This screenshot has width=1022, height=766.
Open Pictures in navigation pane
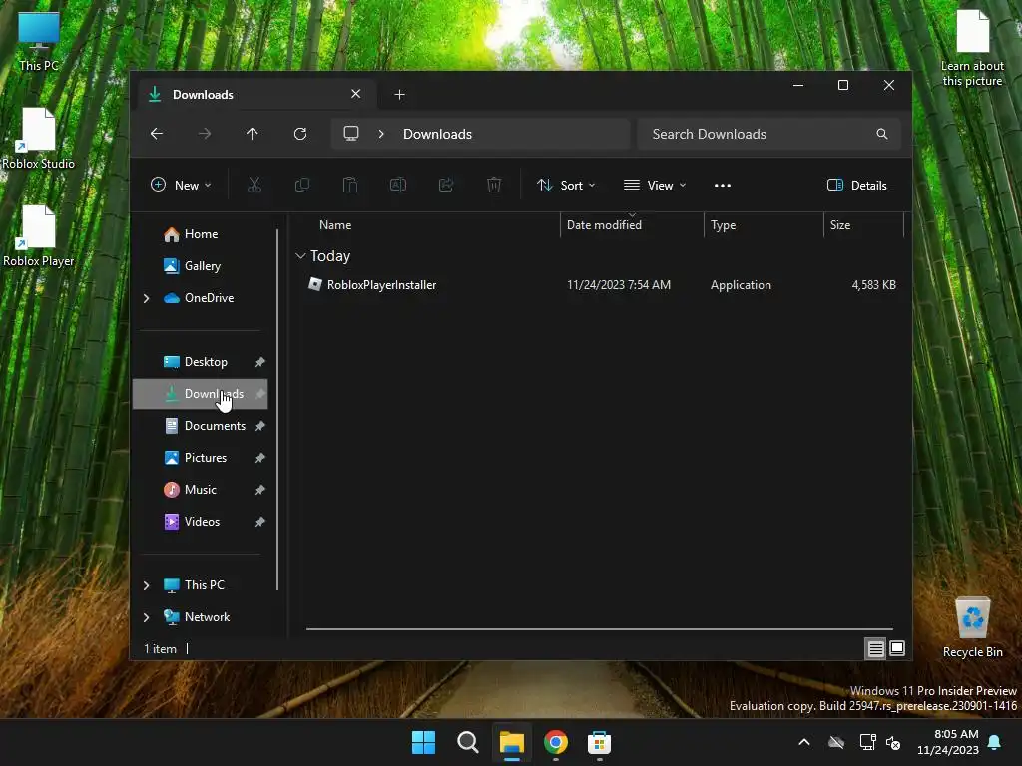pyautogui.click(x=206, y=458)
